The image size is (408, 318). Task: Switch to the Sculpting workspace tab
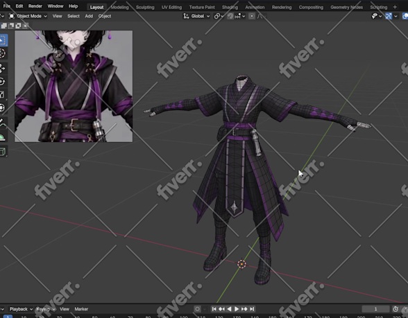pos(145,7)
